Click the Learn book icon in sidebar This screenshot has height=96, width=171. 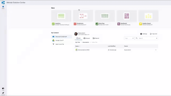[x=3, y=88]
